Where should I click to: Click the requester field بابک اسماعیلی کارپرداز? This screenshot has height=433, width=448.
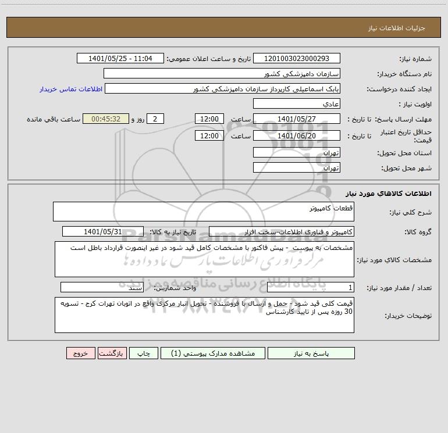tap(223, 88)
